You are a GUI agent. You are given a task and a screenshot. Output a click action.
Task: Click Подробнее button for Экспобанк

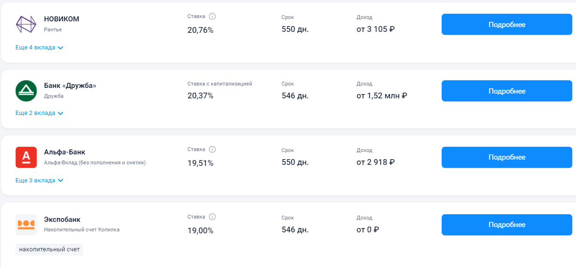[x=507, y=225]
